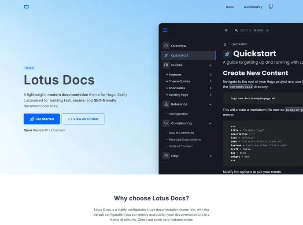Click the Quickstart breadcrumb text
The width and height of the screenshot is (303, 225).
coord(240,44)
